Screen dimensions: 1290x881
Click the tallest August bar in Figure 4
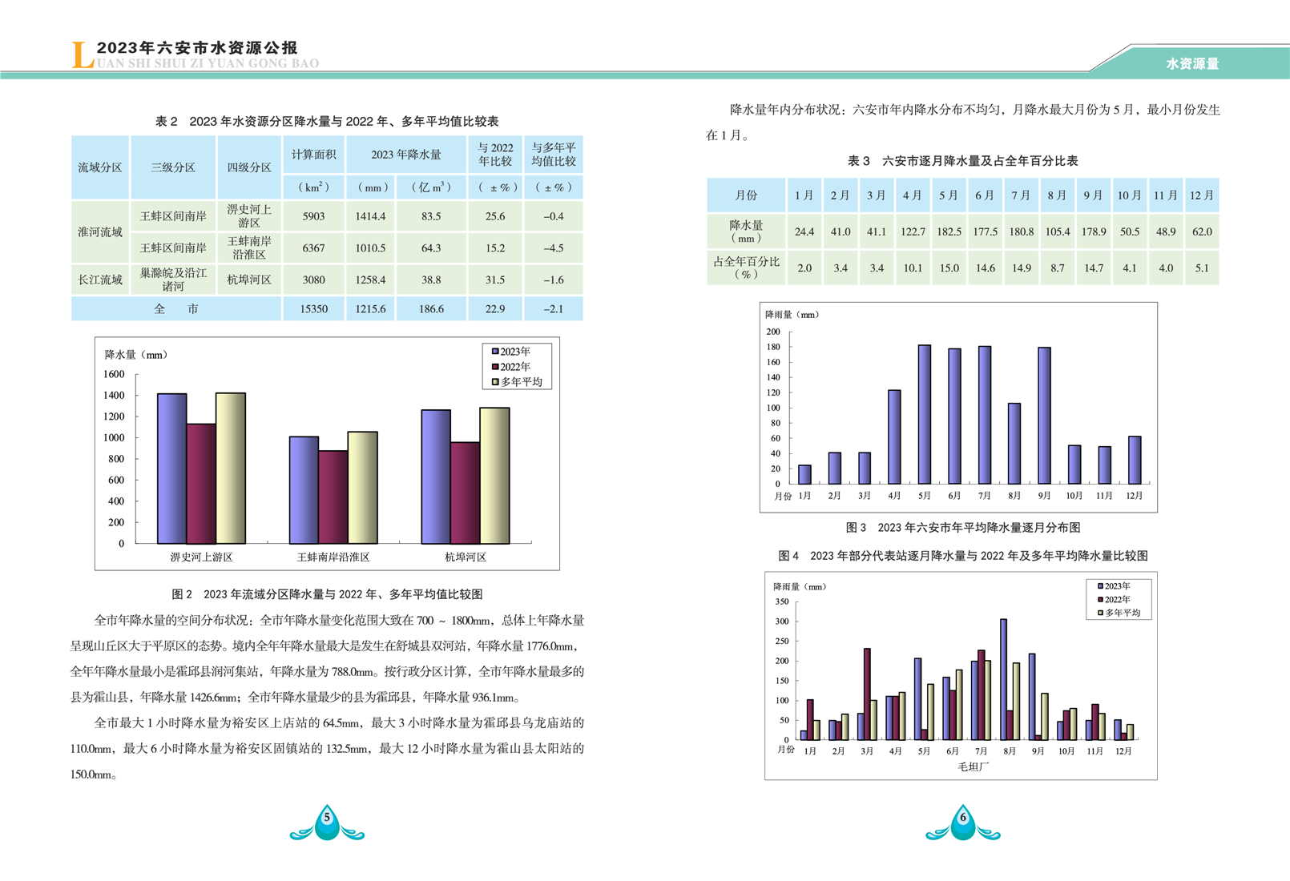pos(1003,679)
